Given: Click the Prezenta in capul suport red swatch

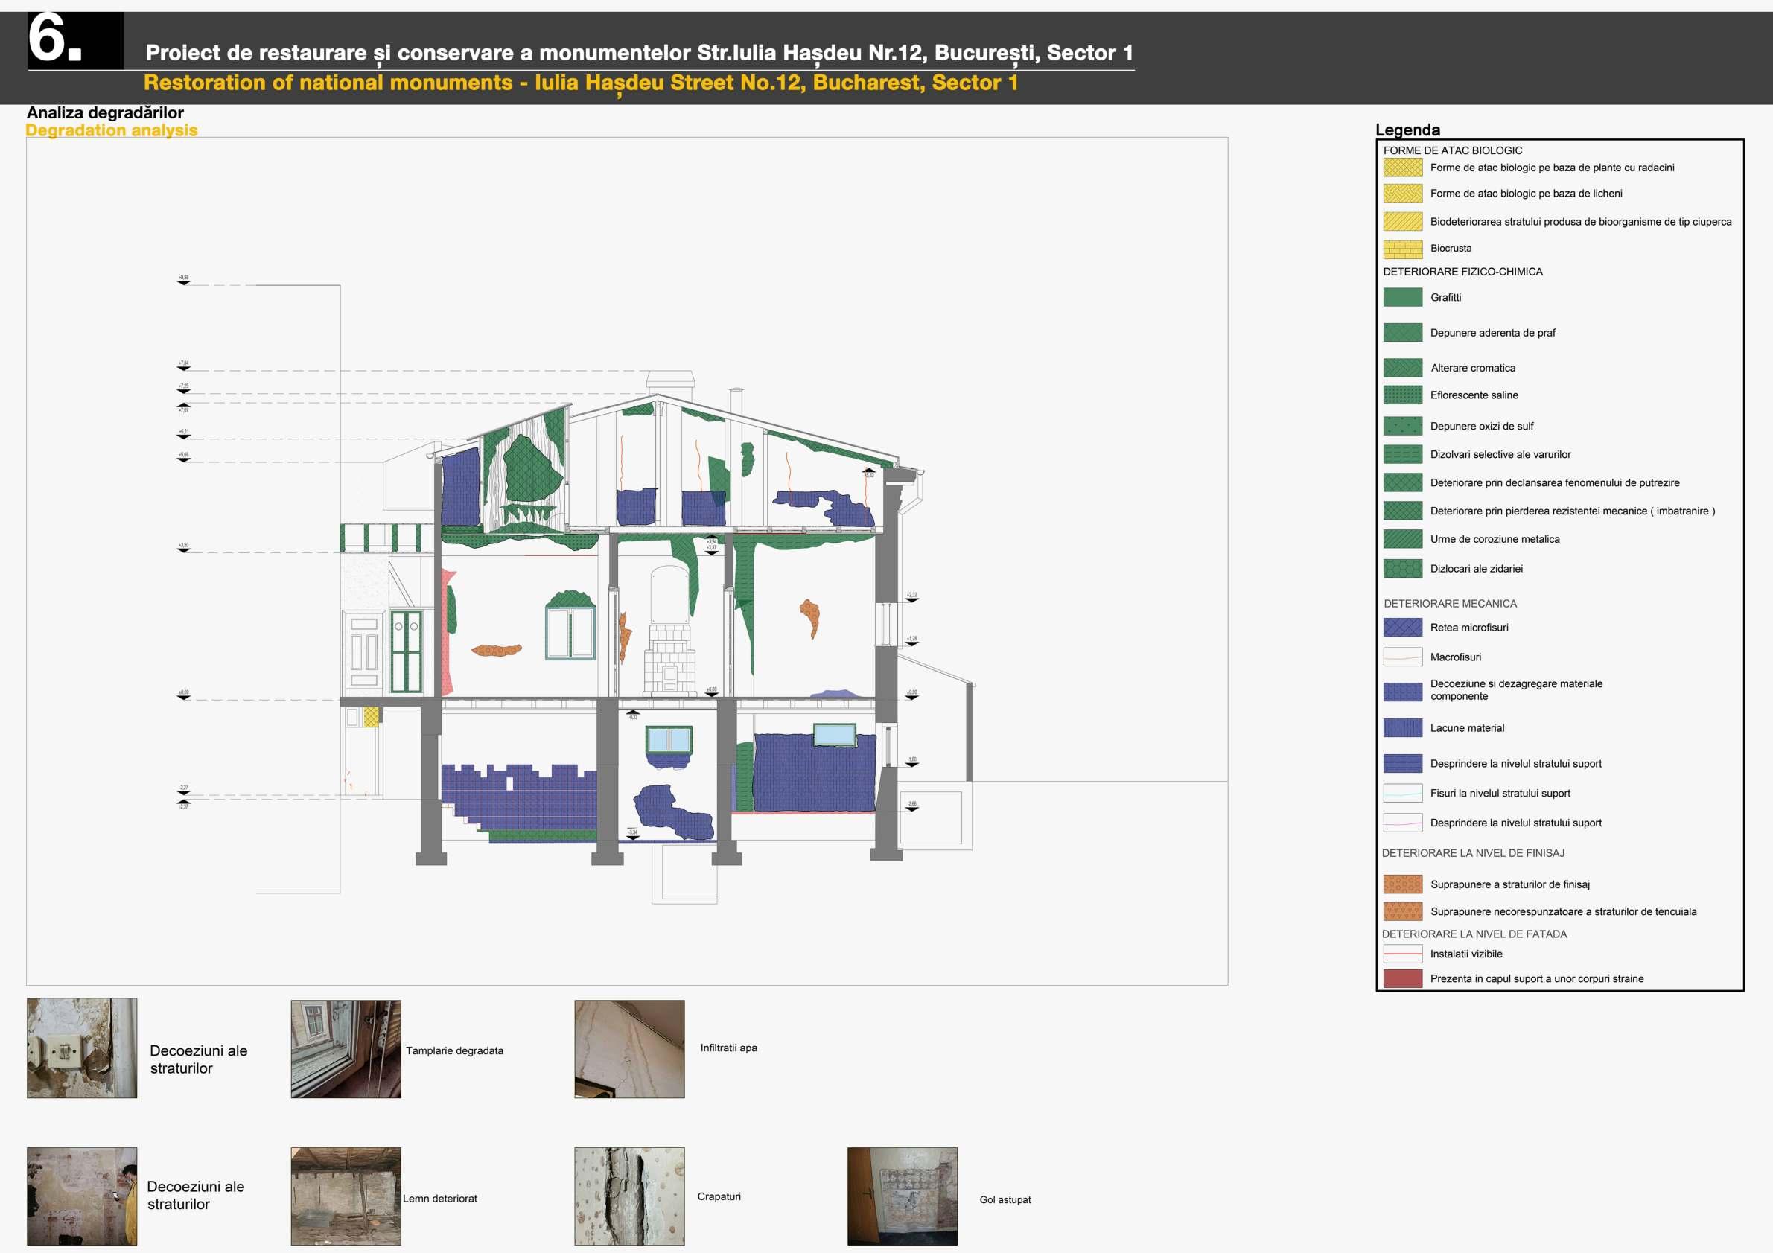Looking at the screenshot, I should (1402, 978).
